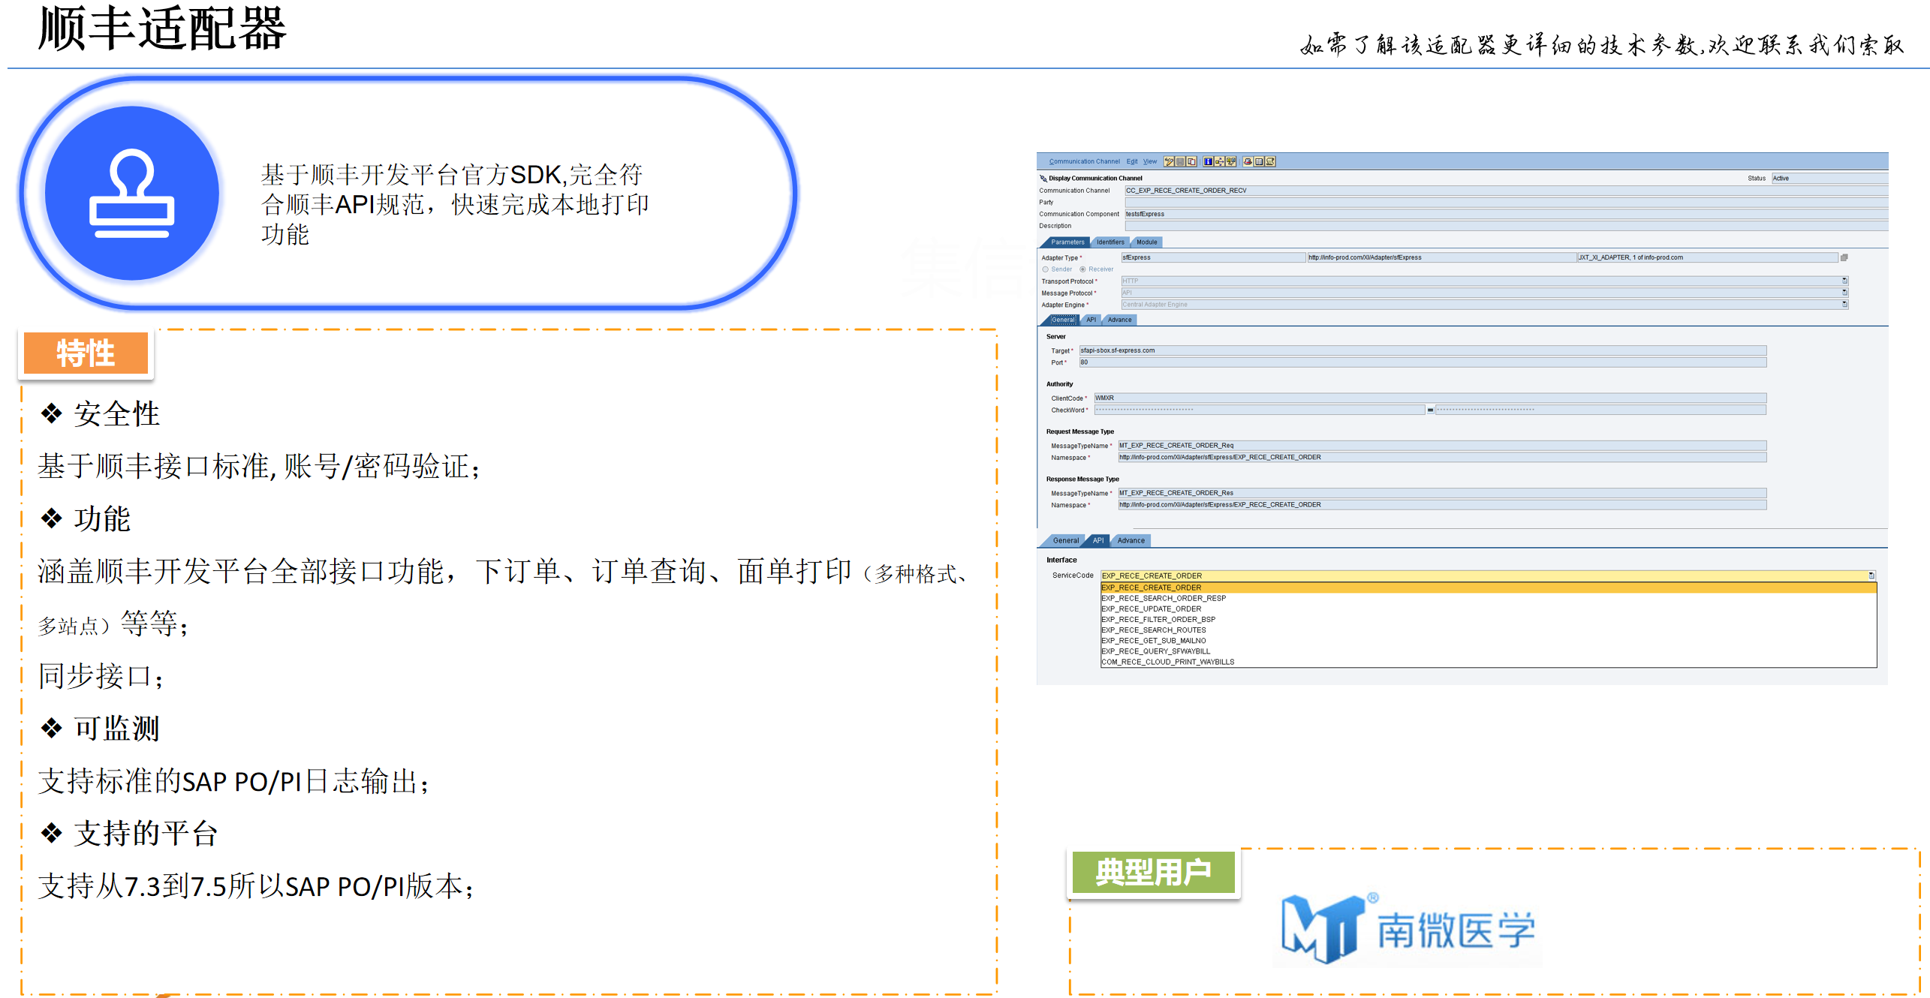Switch to the Module tab
The image size is (1930, 998).
pos(1146,242)
